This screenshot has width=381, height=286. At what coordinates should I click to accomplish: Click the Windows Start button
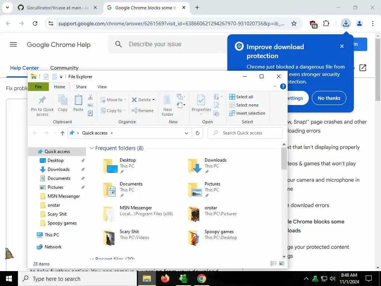[x=9, y=279]
